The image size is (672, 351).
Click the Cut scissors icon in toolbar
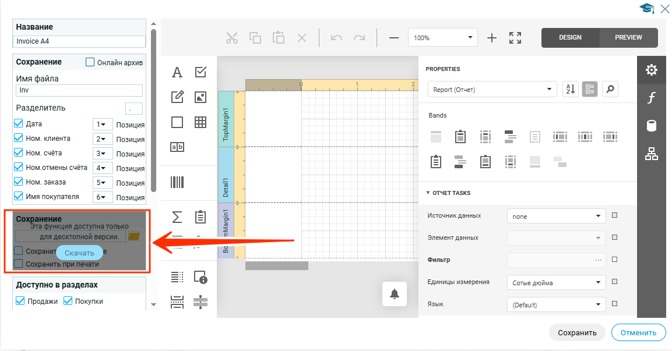click(232, 38)
